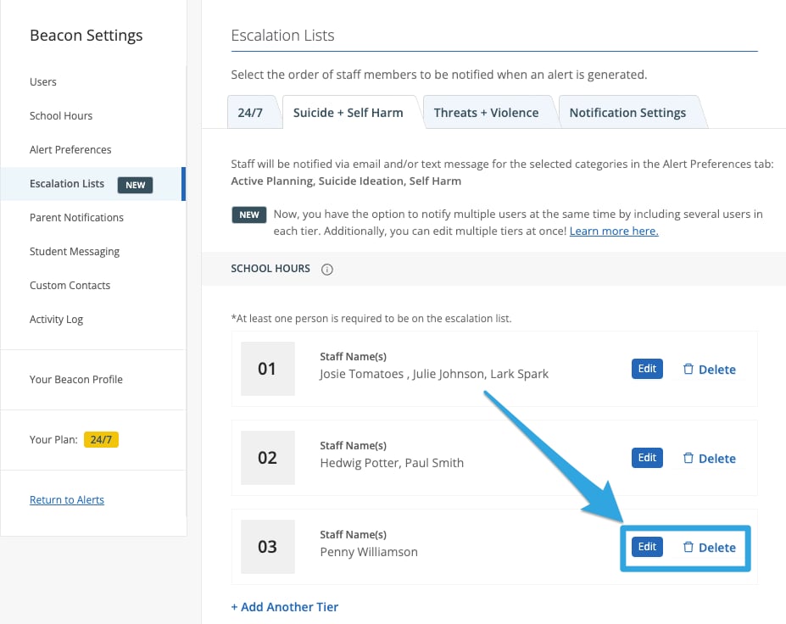The width and height of the screenshot is (786, 624).
Task: Edit tier 02 with Hedwig Potter
Action: point(647,458)
